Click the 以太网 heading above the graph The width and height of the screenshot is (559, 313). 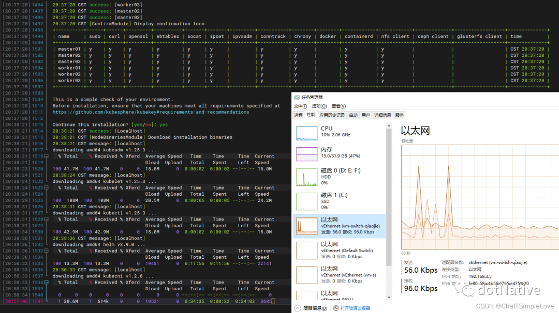(415, 131)
